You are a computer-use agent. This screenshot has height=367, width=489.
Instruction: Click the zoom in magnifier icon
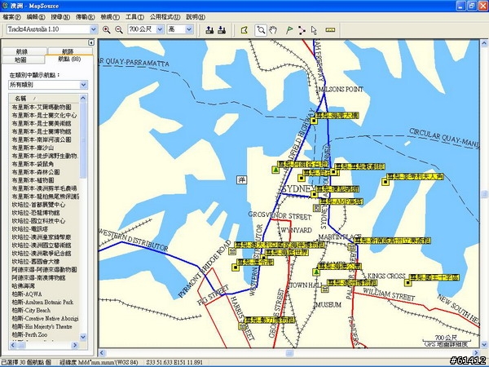[106, 29]
